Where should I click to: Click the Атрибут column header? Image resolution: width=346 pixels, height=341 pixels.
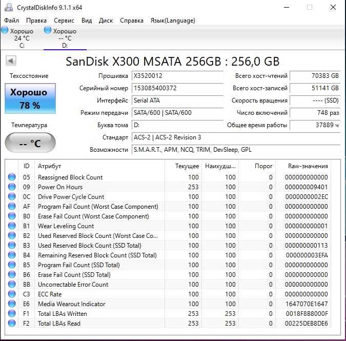point(100,166)
